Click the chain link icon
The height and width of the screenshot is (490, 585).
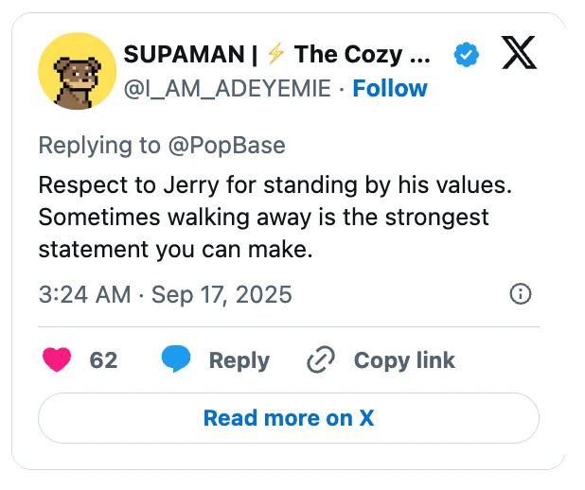[322, 360]
